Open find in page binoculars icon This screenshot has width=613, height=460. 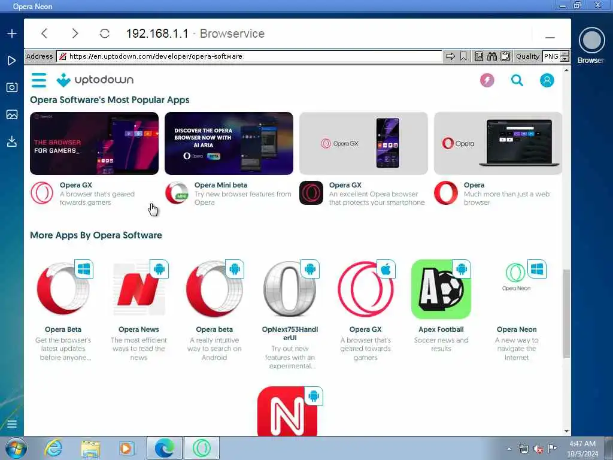[492, 56]
